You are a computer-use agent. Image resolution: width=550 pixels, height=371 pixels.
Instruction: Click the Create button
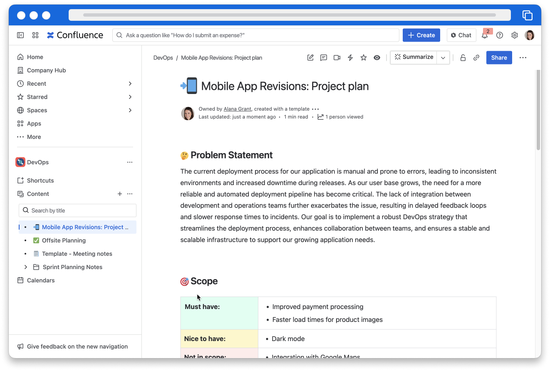pyautogui.click(x=421, y=35)
